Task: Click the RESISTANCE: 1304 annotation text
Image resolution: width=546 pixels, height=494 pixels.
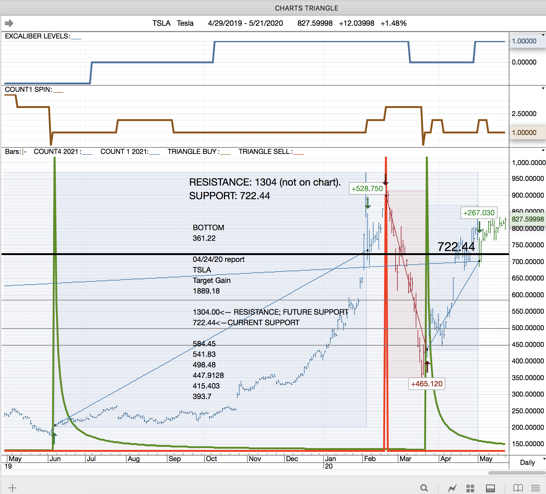Action: pyautogui.click(x=265, y=182)
